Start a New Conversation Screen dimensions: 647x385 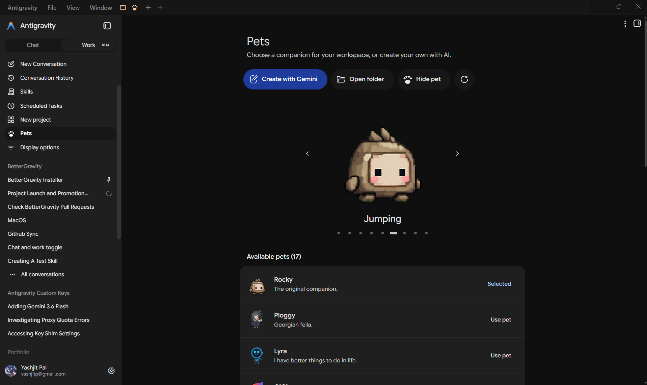[60, 64]
